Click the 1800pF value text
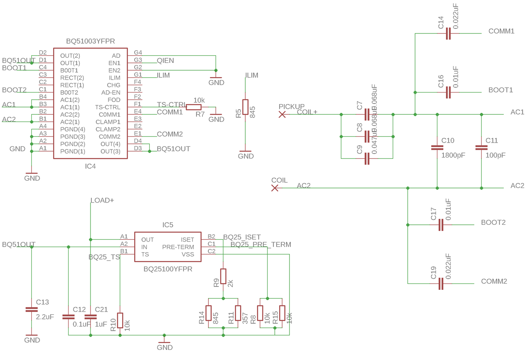Image resolution: width=527 pixels, height=352 pixels. tap(453, 155)
